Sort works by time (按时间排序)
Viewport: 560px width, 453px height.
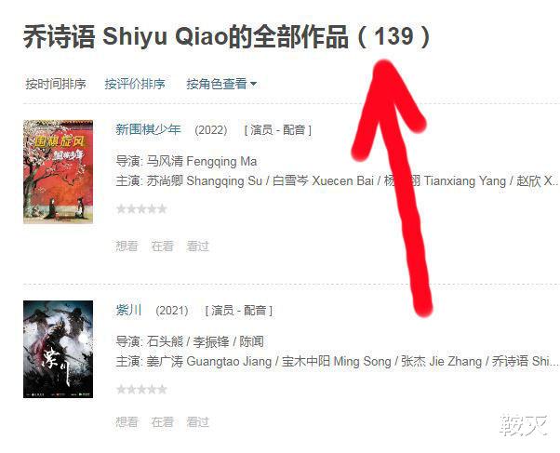[x=56, y=84]
